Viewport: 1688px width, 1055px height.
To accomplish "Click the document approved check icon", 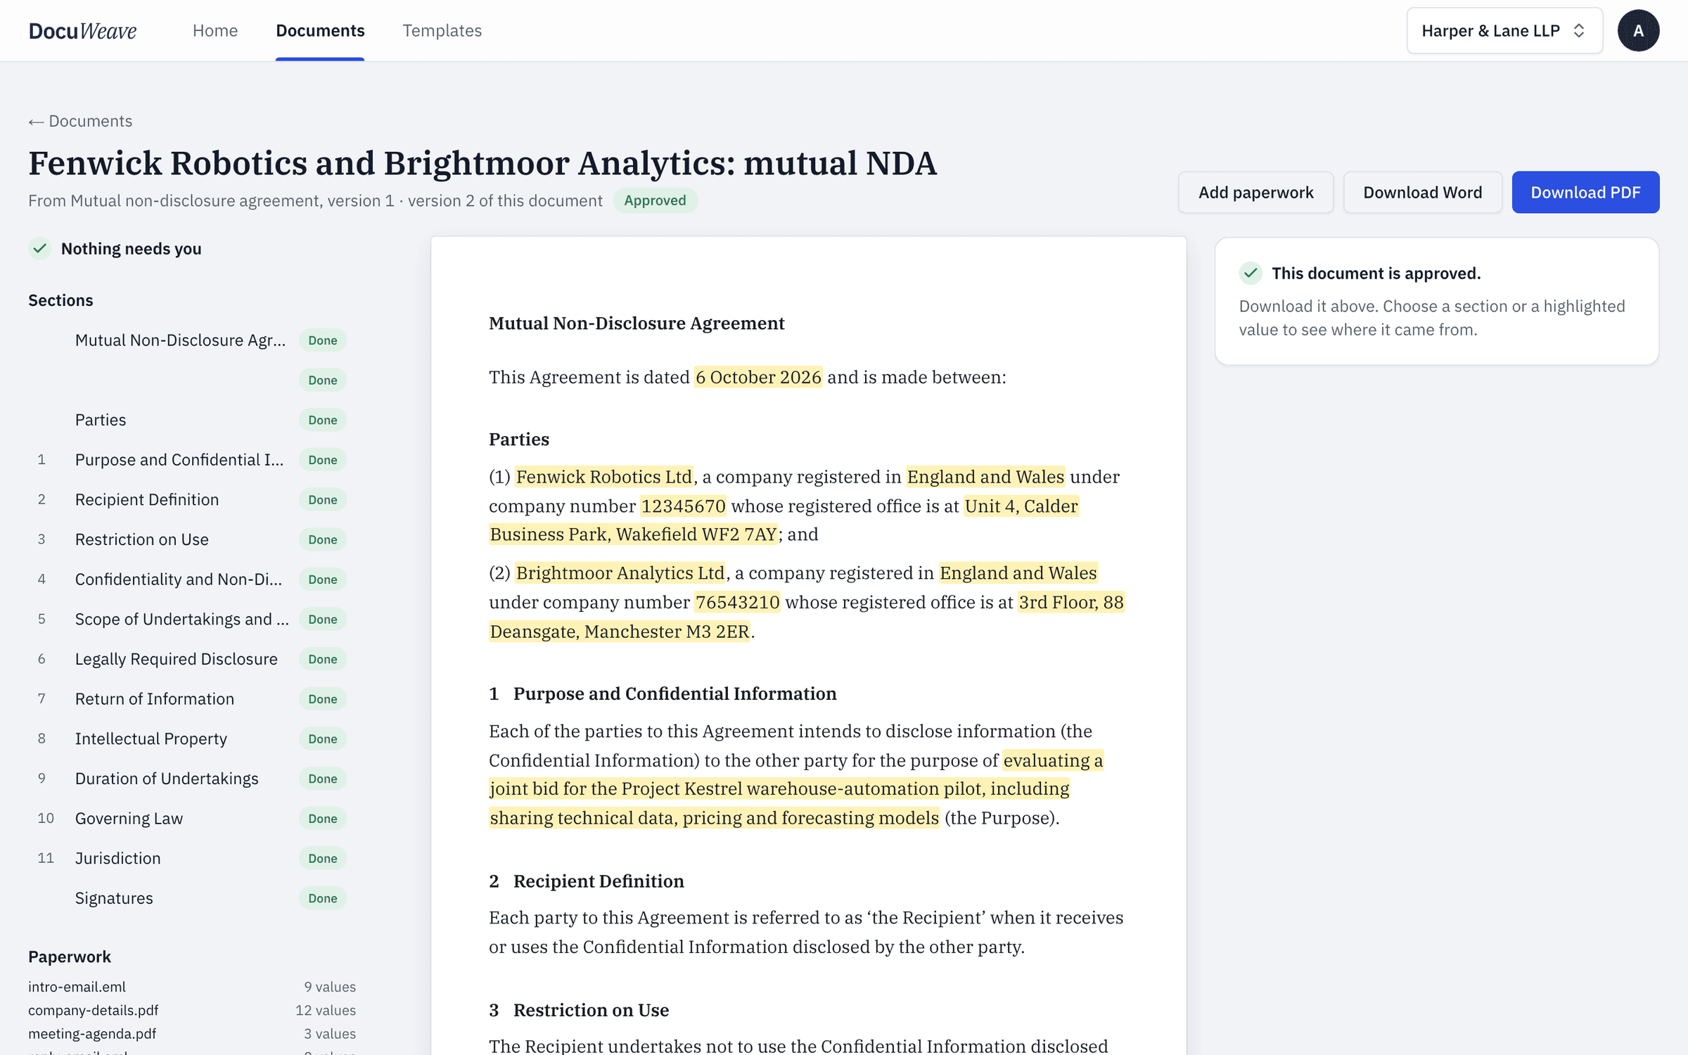I will tap(1251, 273).
